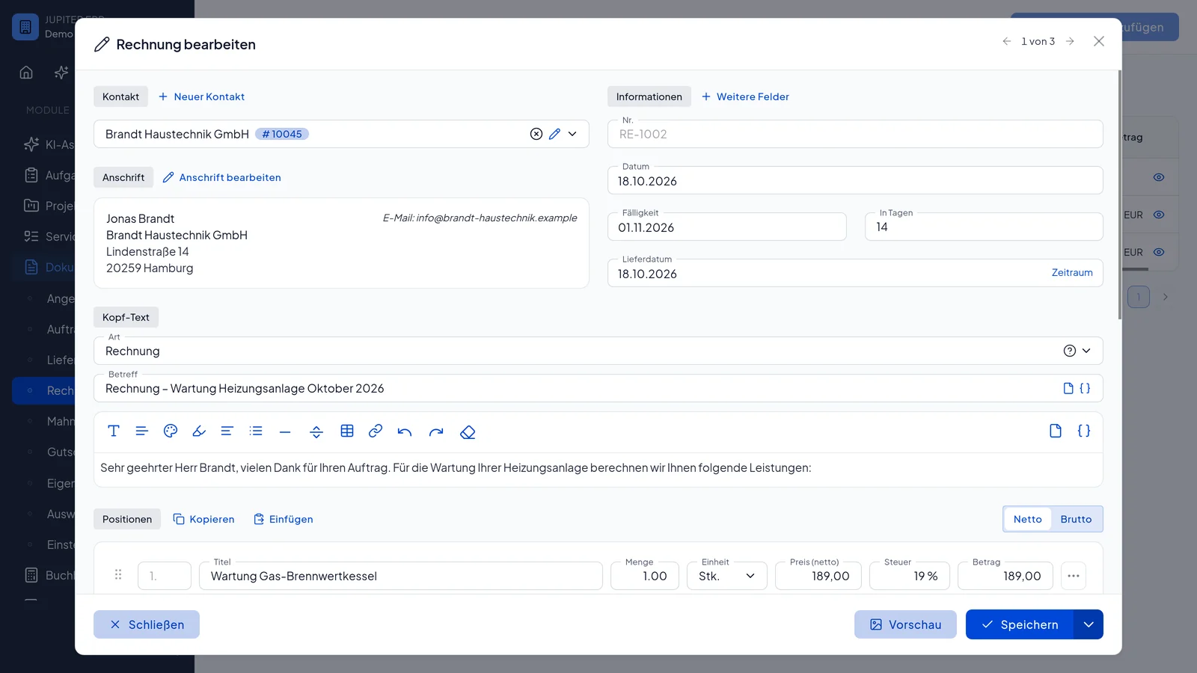The image size is (1197, 673).
Task: Close dialog with Schließen button
Action: 147,624
